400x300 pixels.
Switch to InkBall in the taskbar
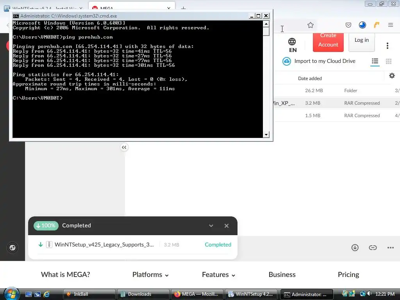(x=89, y=294)
